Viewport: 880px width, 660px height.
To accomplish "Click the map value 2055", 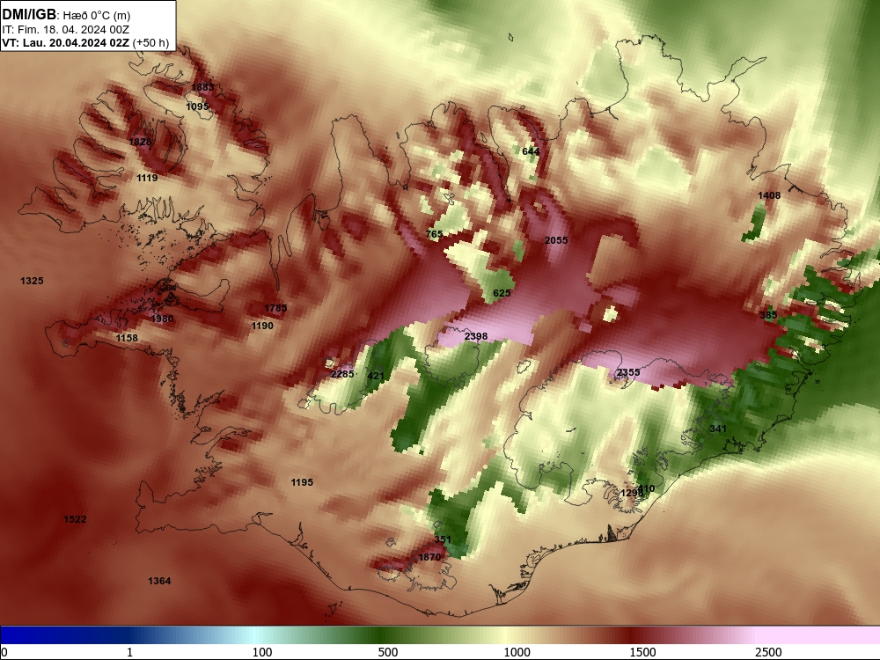I will [x=556, y=240].
